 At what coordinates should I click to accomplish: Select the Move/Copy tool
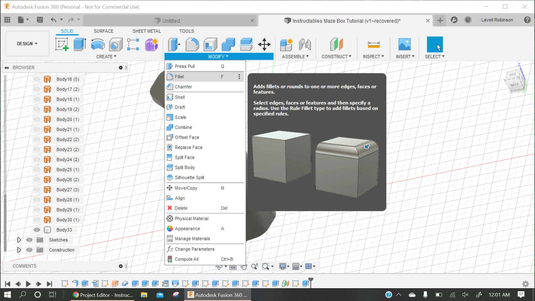coord(186,188)
